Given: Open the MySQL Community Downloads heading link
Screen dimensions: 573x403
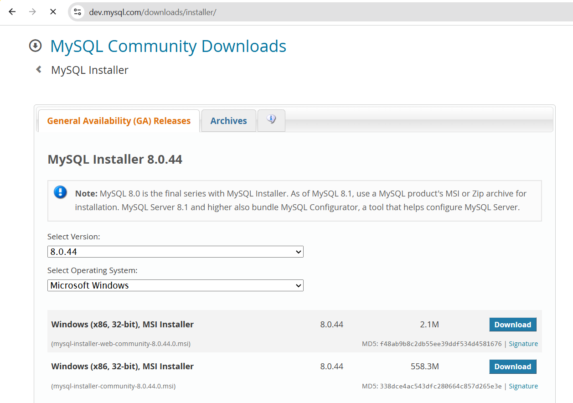Looking at the screenshot, I should tap(168, 46).
